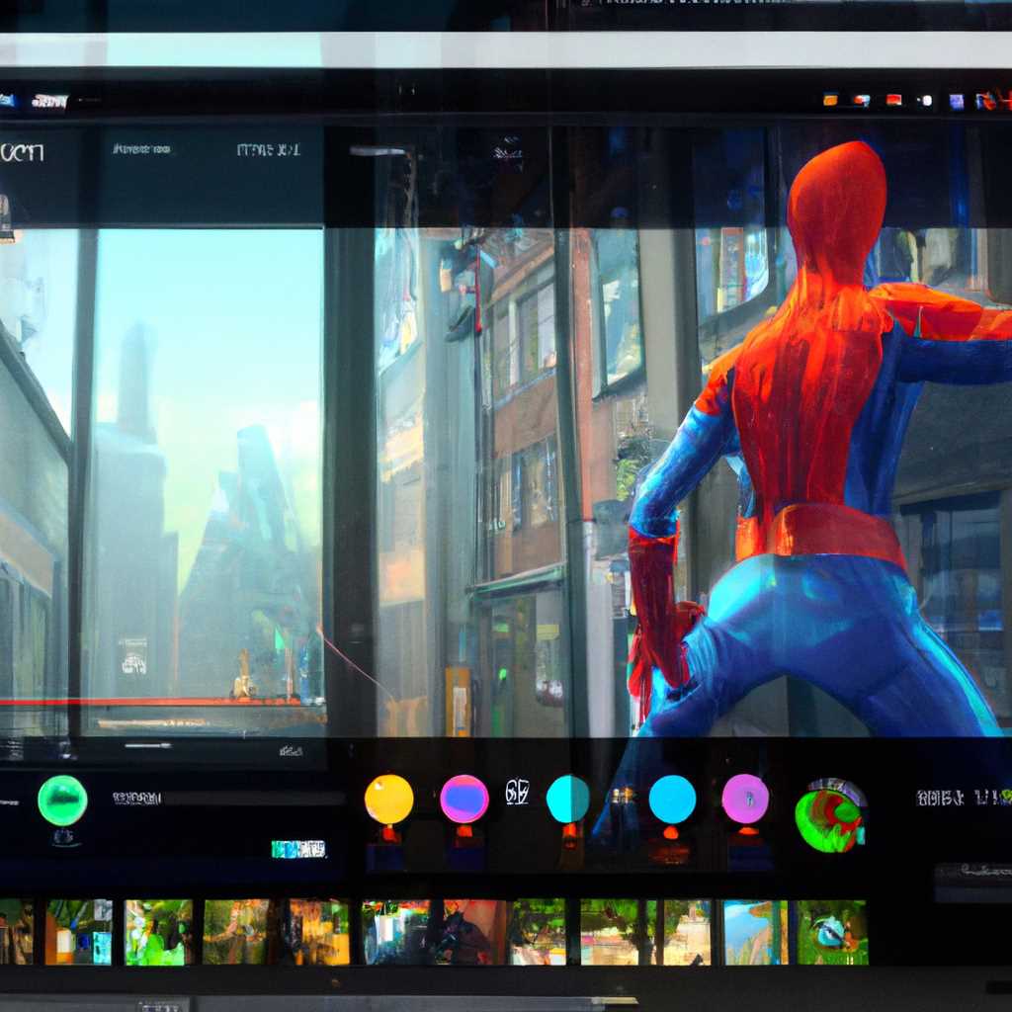Click the small icon at the left preview's bottom-right corner
The image size is (1012, 1012).
pyautogui.click(x=291, y=751)
